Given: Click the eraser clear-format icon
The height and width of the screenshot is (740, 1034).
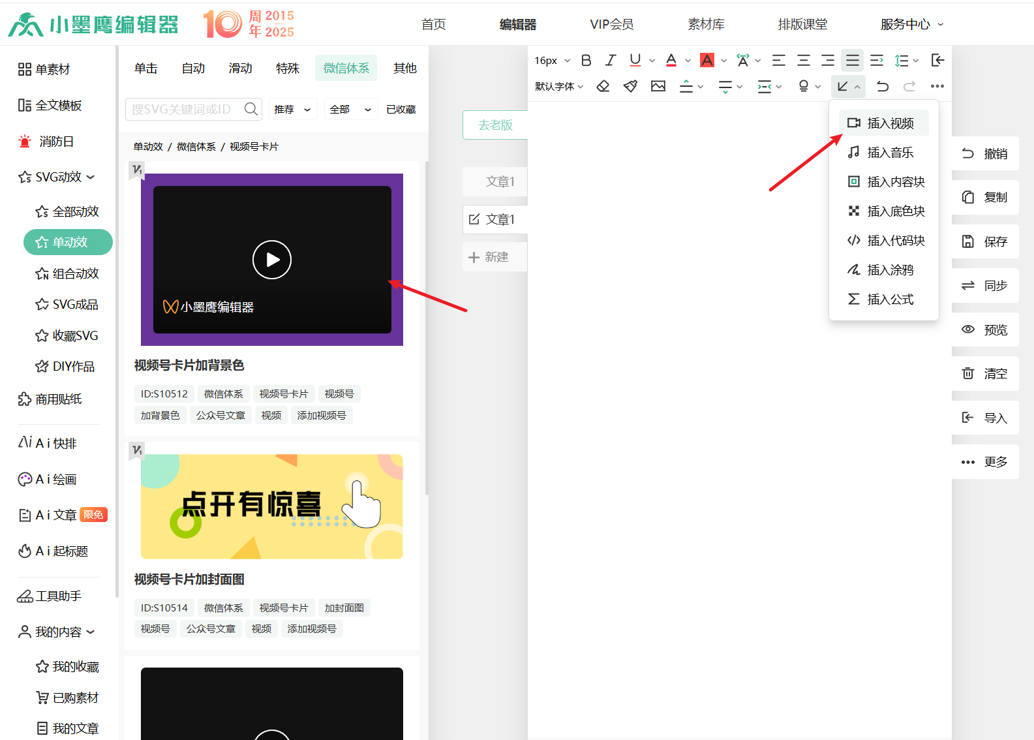Looking at the screenshot, I should [x=603, y=86].
